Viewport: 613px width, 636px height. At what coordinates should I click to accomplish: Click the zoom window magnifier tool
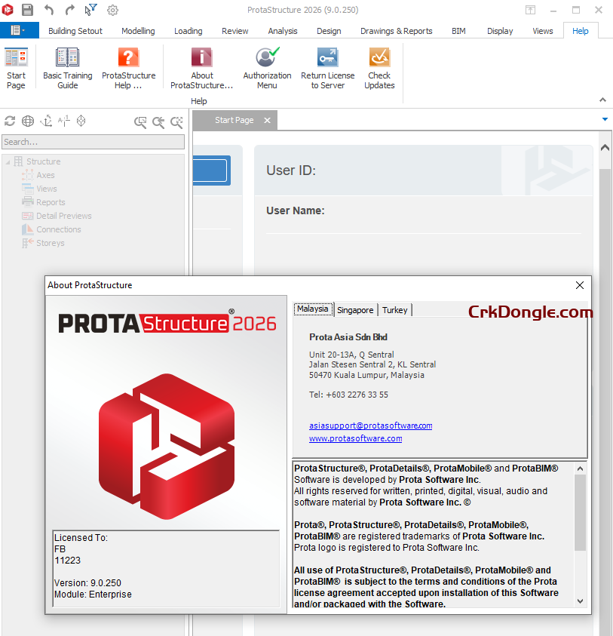point(140,121)
